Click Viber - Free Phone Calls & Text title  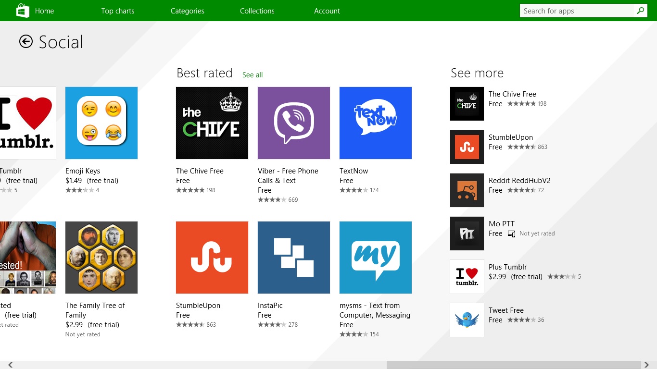point(288,176)
